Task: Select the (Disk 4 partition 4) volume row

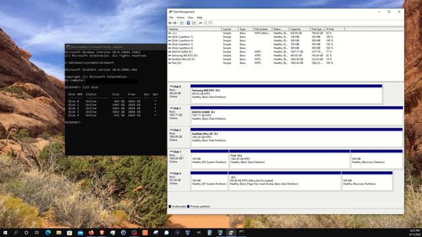Action: tap(251, 48)
